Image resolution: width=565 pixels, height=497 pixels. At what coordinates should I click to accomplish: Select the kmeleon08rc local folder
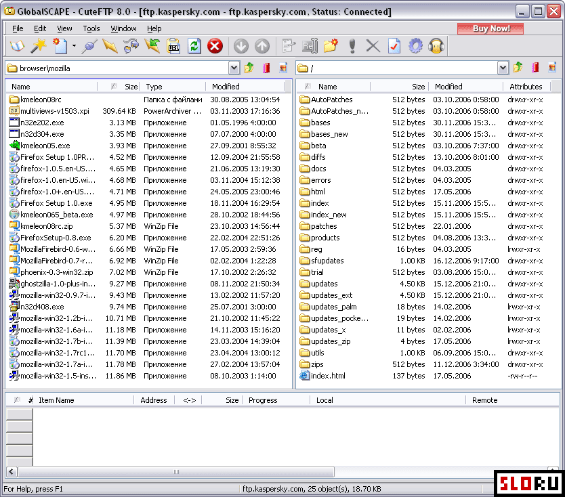pos(35,100)
